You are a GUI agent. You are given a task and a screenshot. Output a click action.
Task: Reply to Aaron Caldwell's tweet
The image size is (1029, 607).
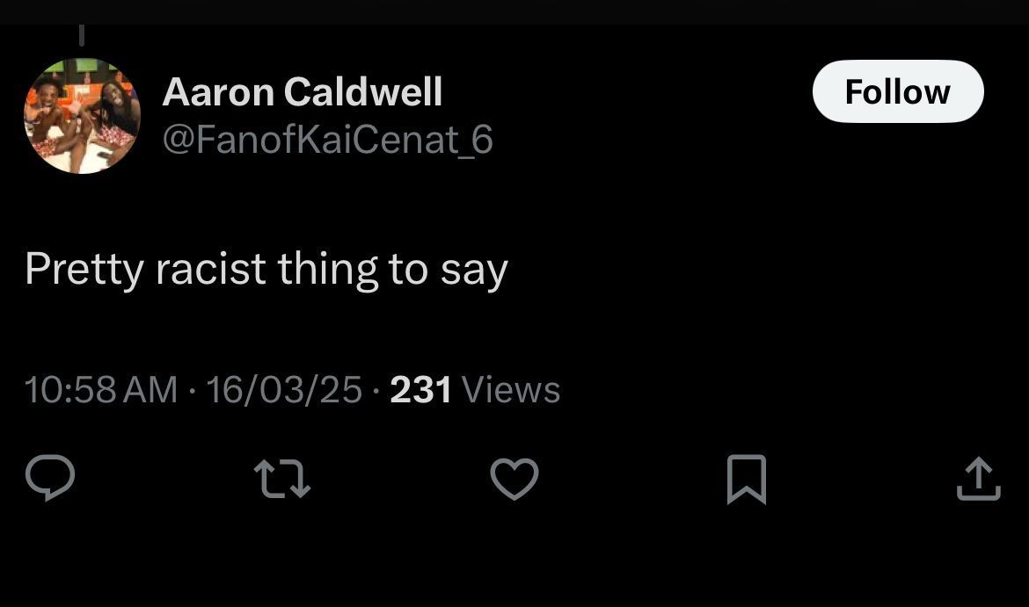click(x=49, y=479)
